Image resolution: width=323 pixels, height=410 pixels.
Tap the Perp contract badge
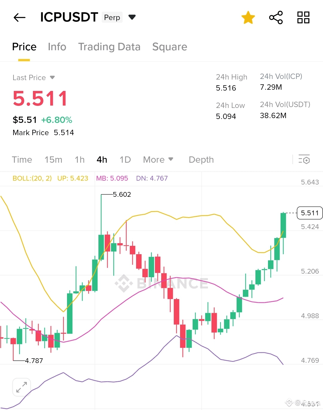(x=112, y=18)
